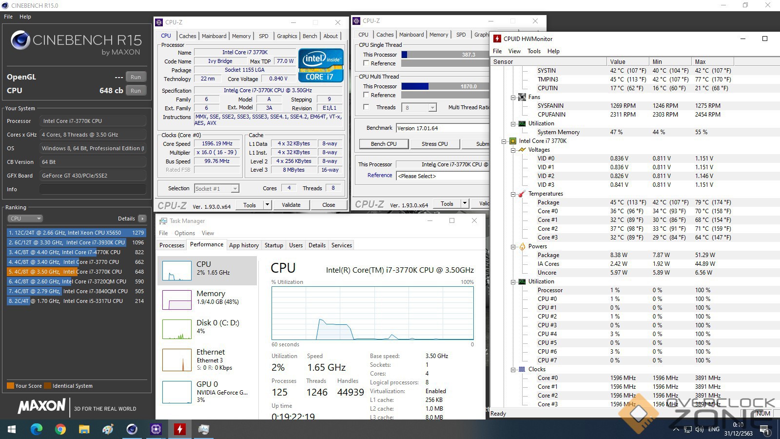Click the Intel Core i7 logo in CPU-Z
The width and height of the screenshot is (780, 439).
click(x=321, y=65)
